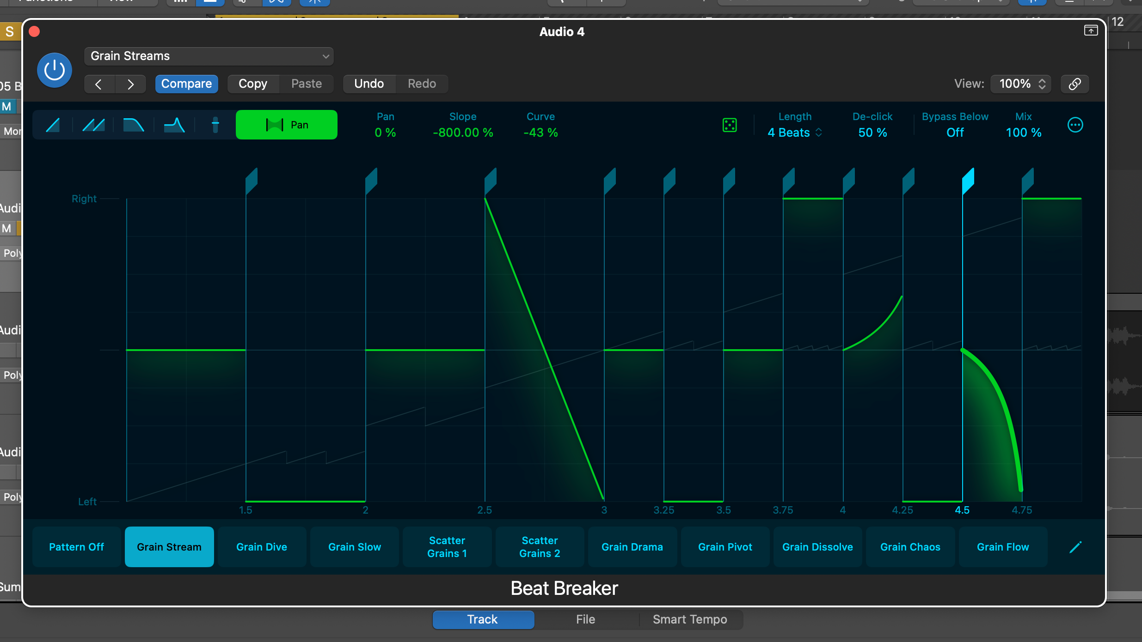Select the peak filter mode icon
Viewport: 1142px width, 642px height.
point(174,125)
